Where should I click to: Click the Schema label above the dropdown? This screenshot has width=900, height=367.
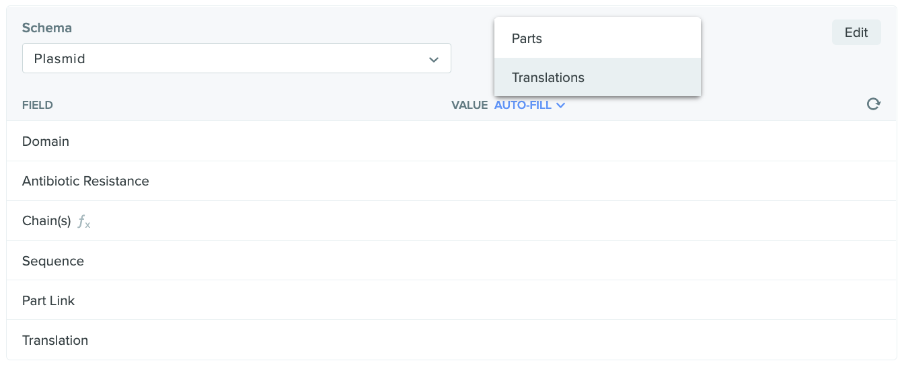[x=47, y=28]
